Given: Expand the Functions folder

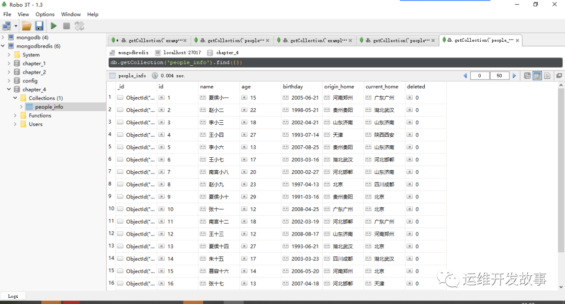Looking at the screenshot, I should pos(15,115).
